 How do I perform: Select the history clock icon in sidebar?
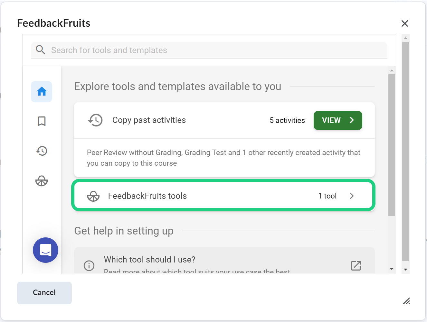pos(42,151)
